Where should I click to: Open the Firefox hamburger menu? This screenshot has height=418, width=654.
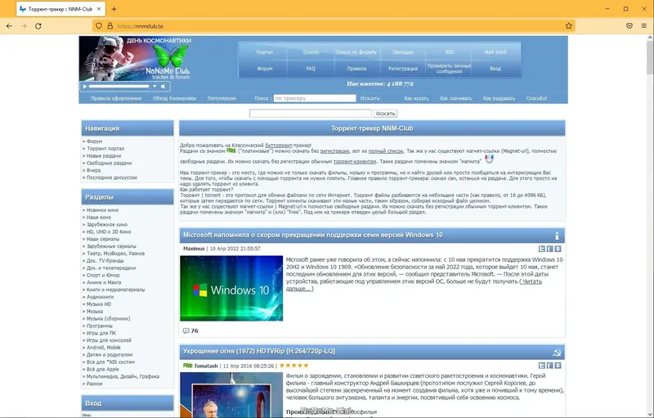[x=643, y=26]
